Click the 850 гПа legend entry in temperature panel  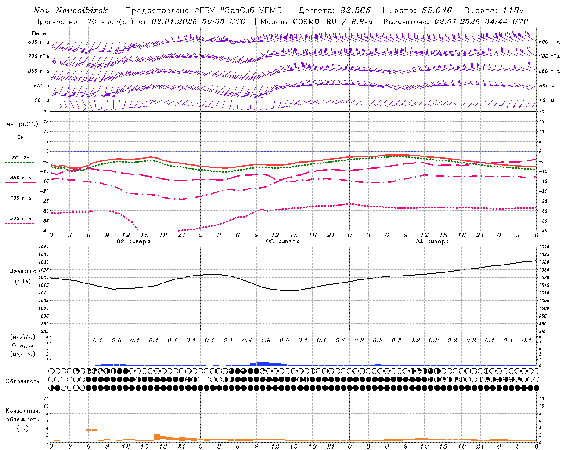21,178
